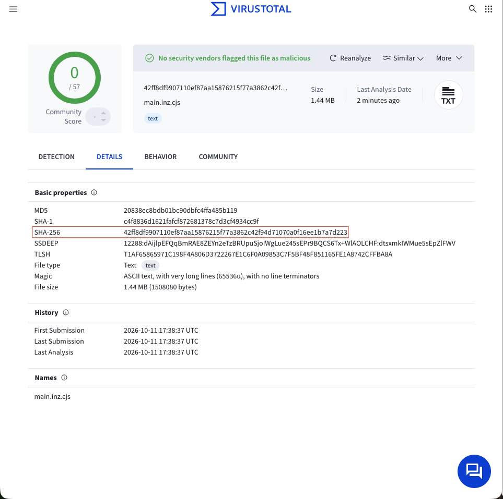
Task: Click the green check circle icon
Action: (x=149, y=58)
